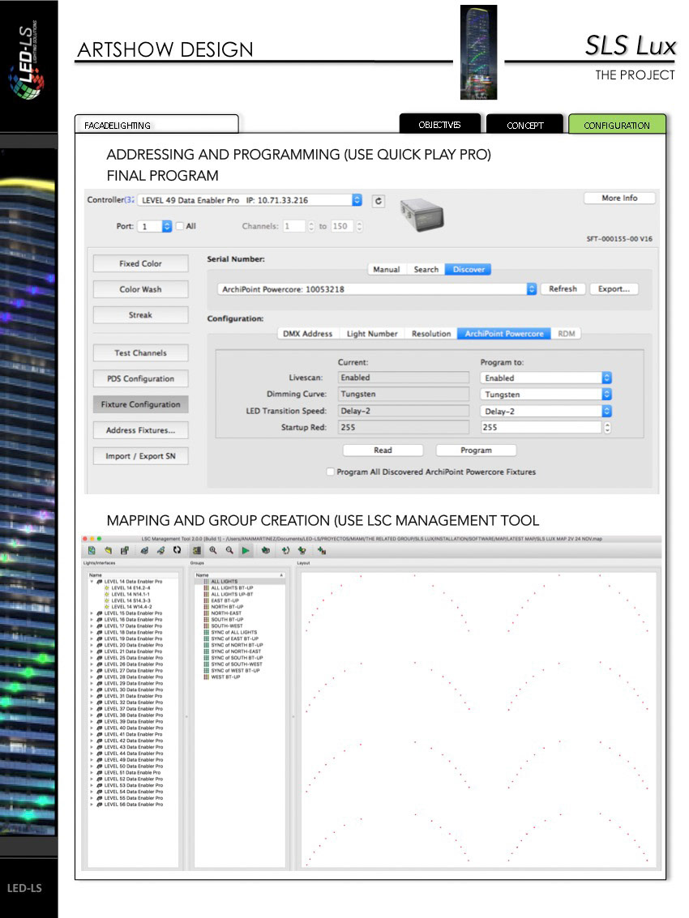Click the device icon of LEVEL 20 Data Enabler Pro
689x918 pixels.
pyautogui.click(x=100, y=645)
